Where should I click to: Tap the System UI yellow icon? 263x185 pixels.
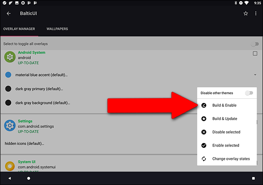point(10,166)
